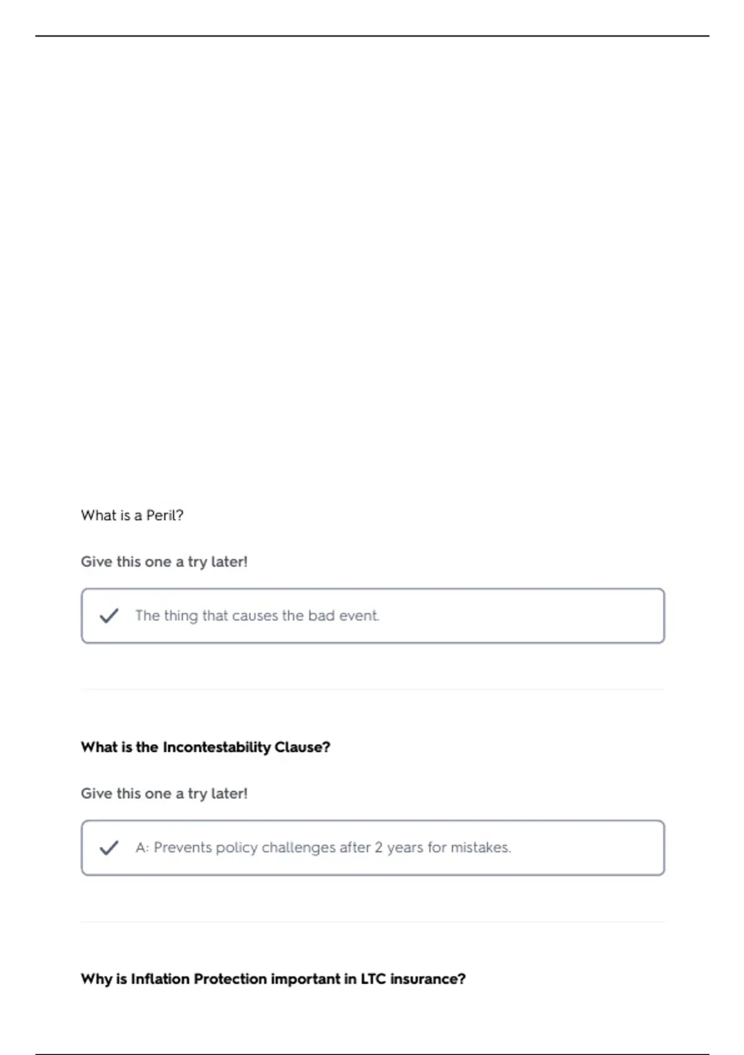Click the checkmark icon beside Incontestability answer
The width and height of the screenshot is (744, 1055).
click(109, 848)
